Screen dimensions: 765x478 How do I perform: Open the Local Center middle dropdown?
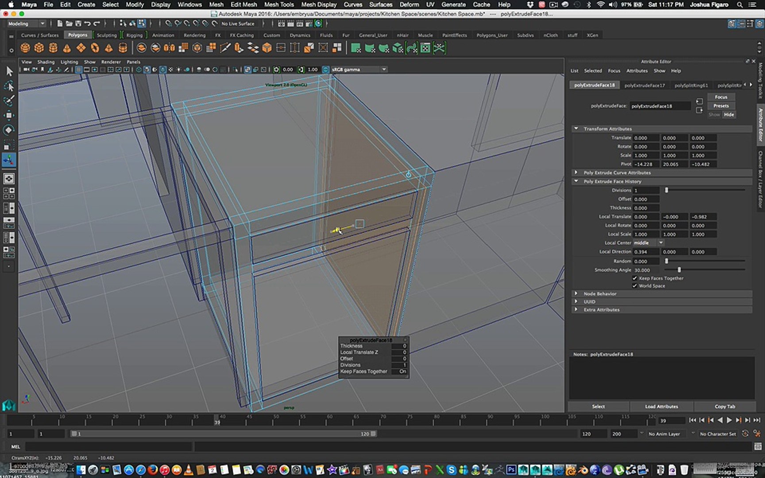pos(648,243)
